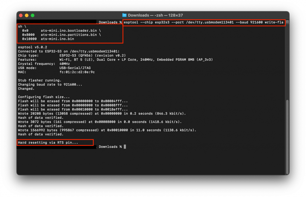306x197 pixels.
Task: Click the Downloads folder icon in title bar
Action: [124, 15]
